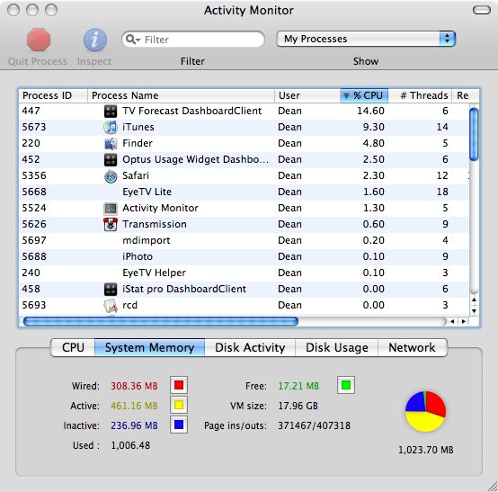This screenshot has width=498, height=492.
Task: Click the toolbar toggle pill button
Action: pyautogui.click(x=482, y=10)
